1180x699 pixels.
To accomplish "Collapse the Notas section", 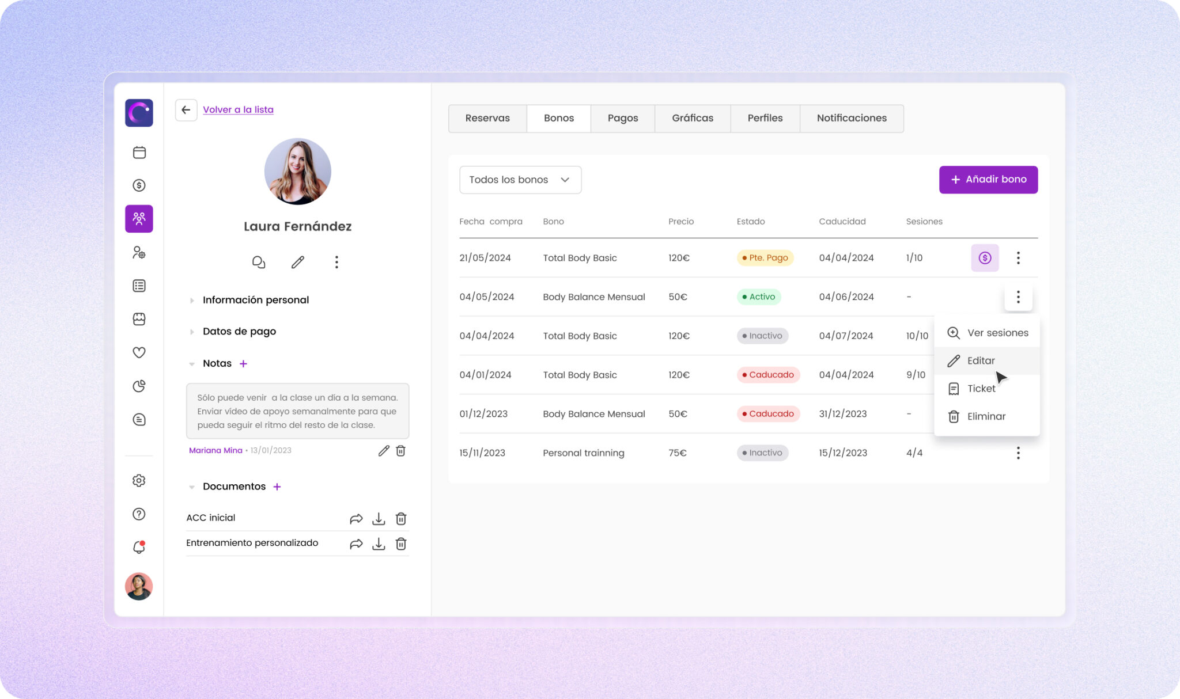I will (192, 363).
